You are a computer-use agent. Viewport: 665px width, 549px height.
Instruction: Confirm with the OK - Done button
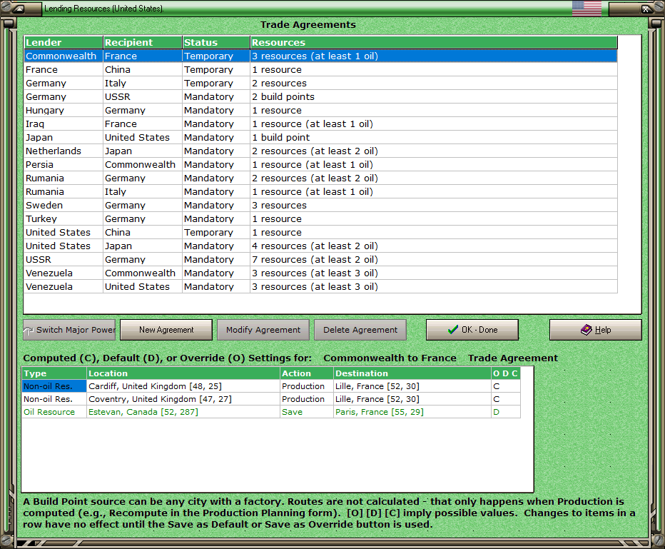coord(472,330)
